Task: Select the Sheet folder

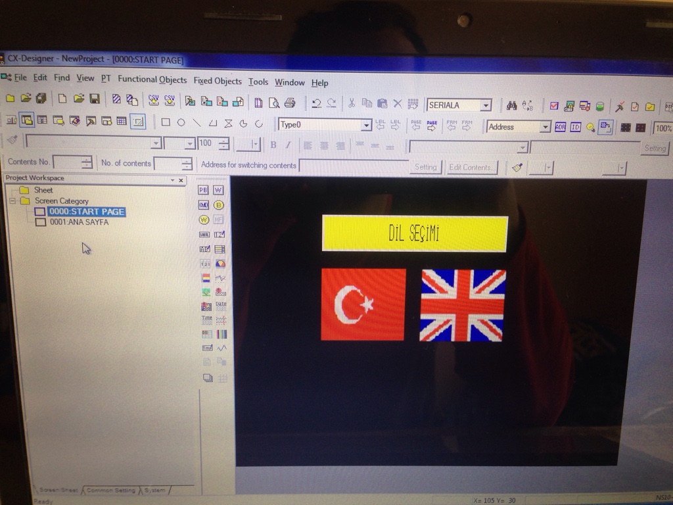Action: coord(43,190)
